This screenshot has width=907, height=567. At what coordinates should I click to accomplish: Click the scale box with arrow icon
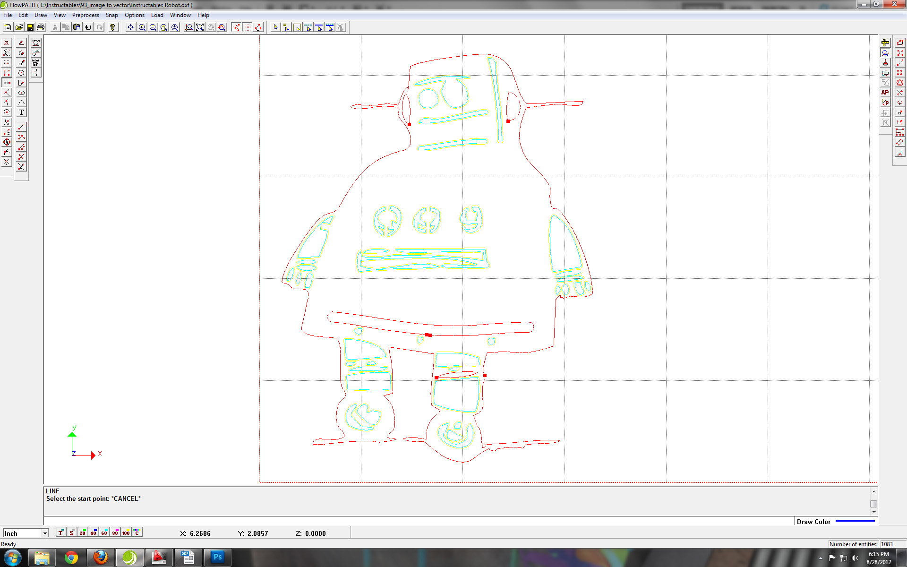click(x=900, y=112)
